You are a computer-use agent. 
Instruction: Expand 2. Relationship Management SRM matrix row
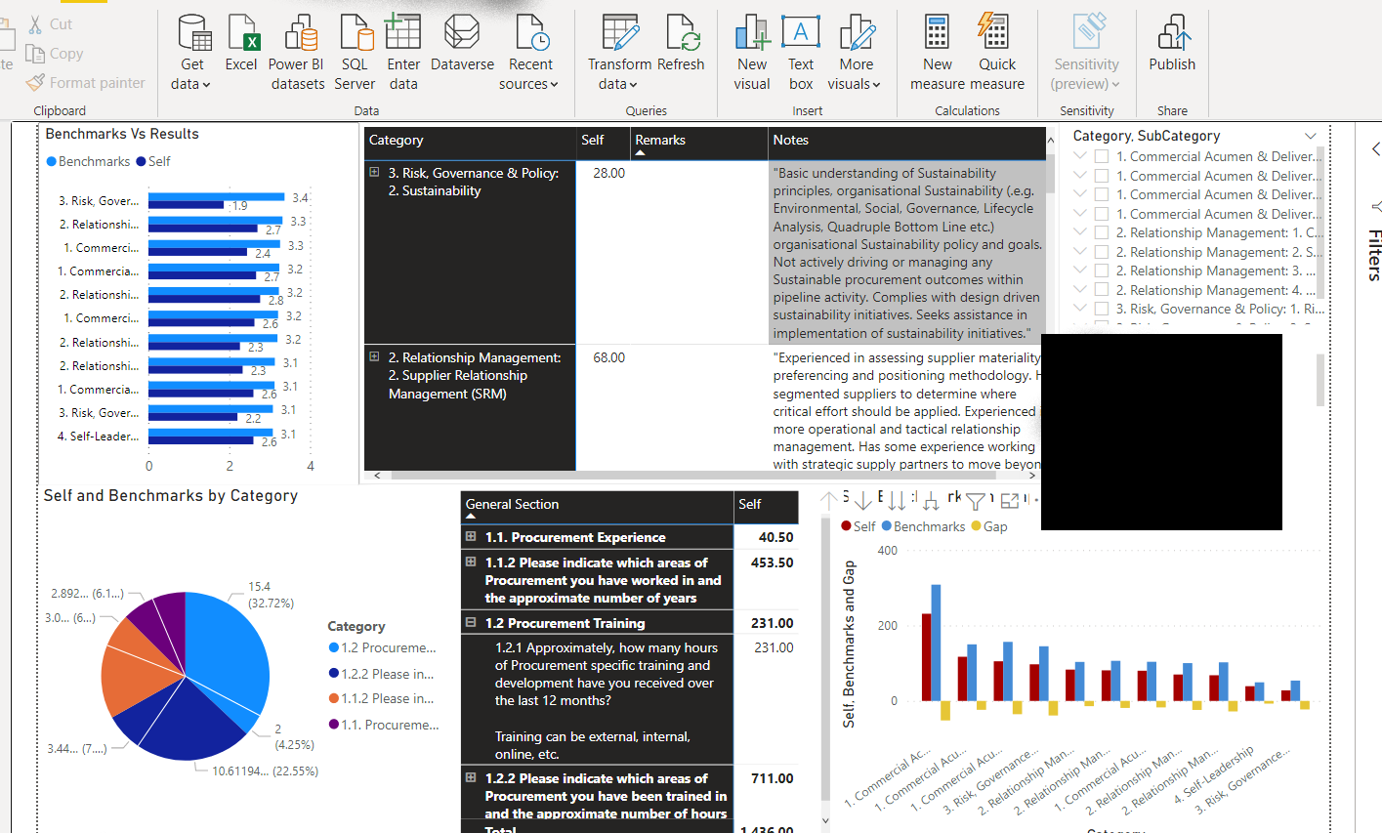374,356
